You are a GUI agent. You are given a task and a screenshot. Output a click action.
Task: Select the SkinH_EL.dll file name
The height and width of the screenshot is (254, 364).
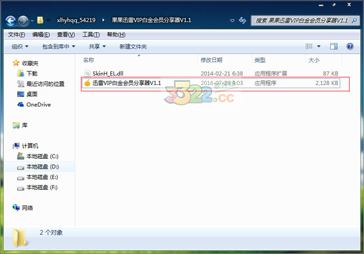tap(108, 74)
